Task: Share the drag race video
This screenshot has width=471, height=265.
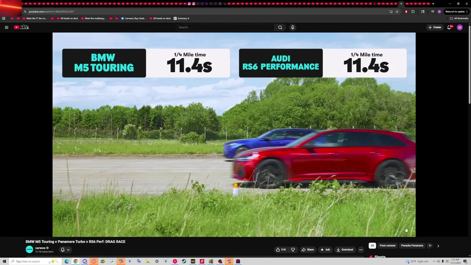Action: pyautogui.click(x=308, y=250)
